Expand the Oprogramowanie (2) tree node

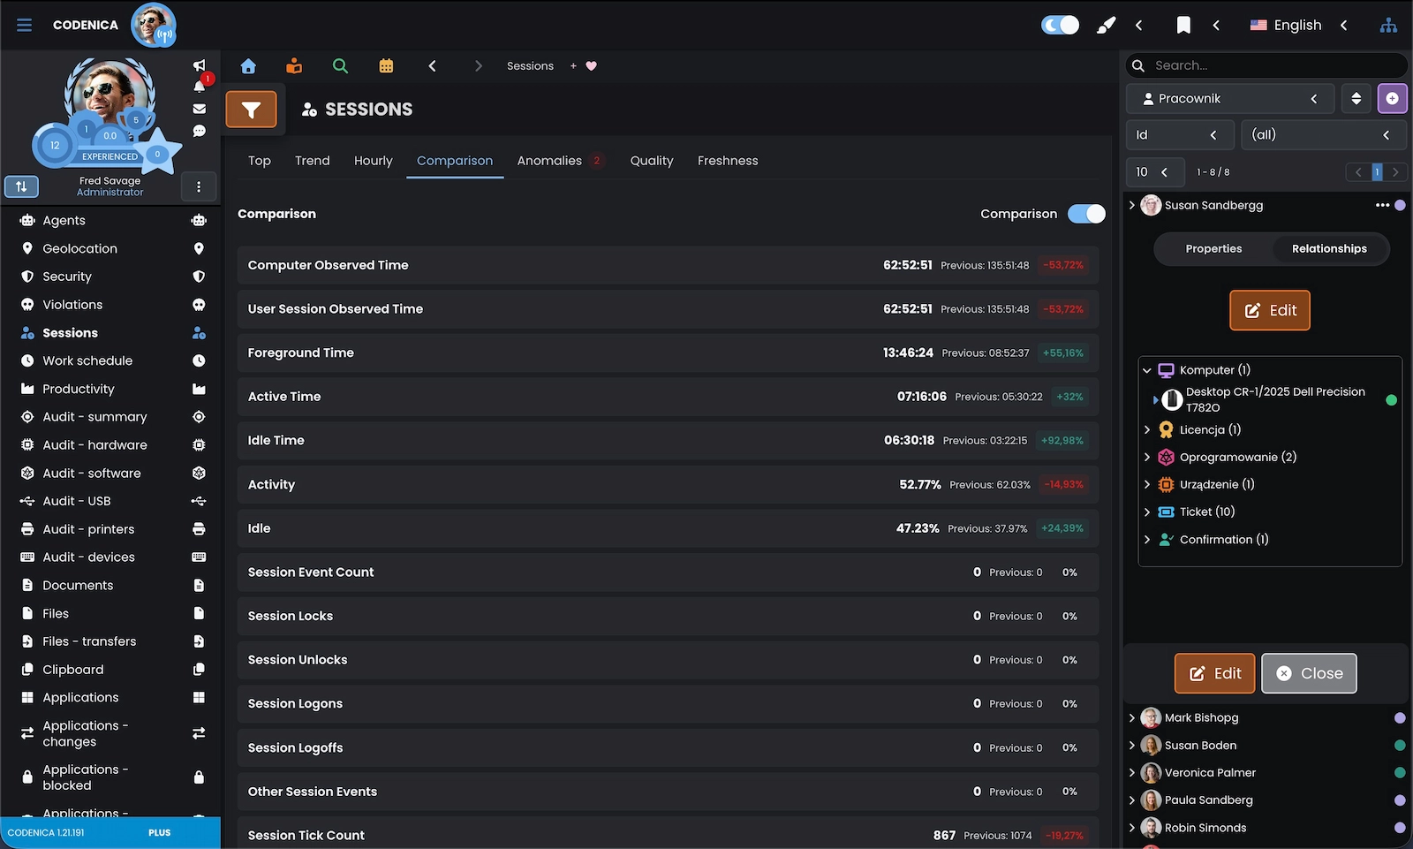(x=1147, y=458)
